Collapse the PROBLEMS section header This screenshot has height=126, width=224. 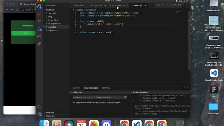pos(77,92)
